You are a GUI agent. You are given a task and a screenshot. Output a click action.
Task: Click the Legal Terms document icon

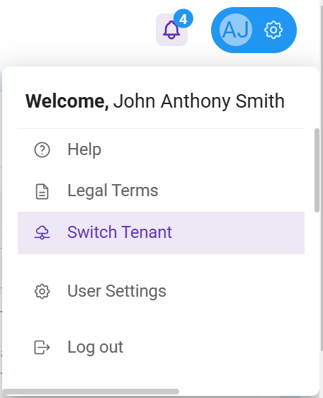click(42, 191)
